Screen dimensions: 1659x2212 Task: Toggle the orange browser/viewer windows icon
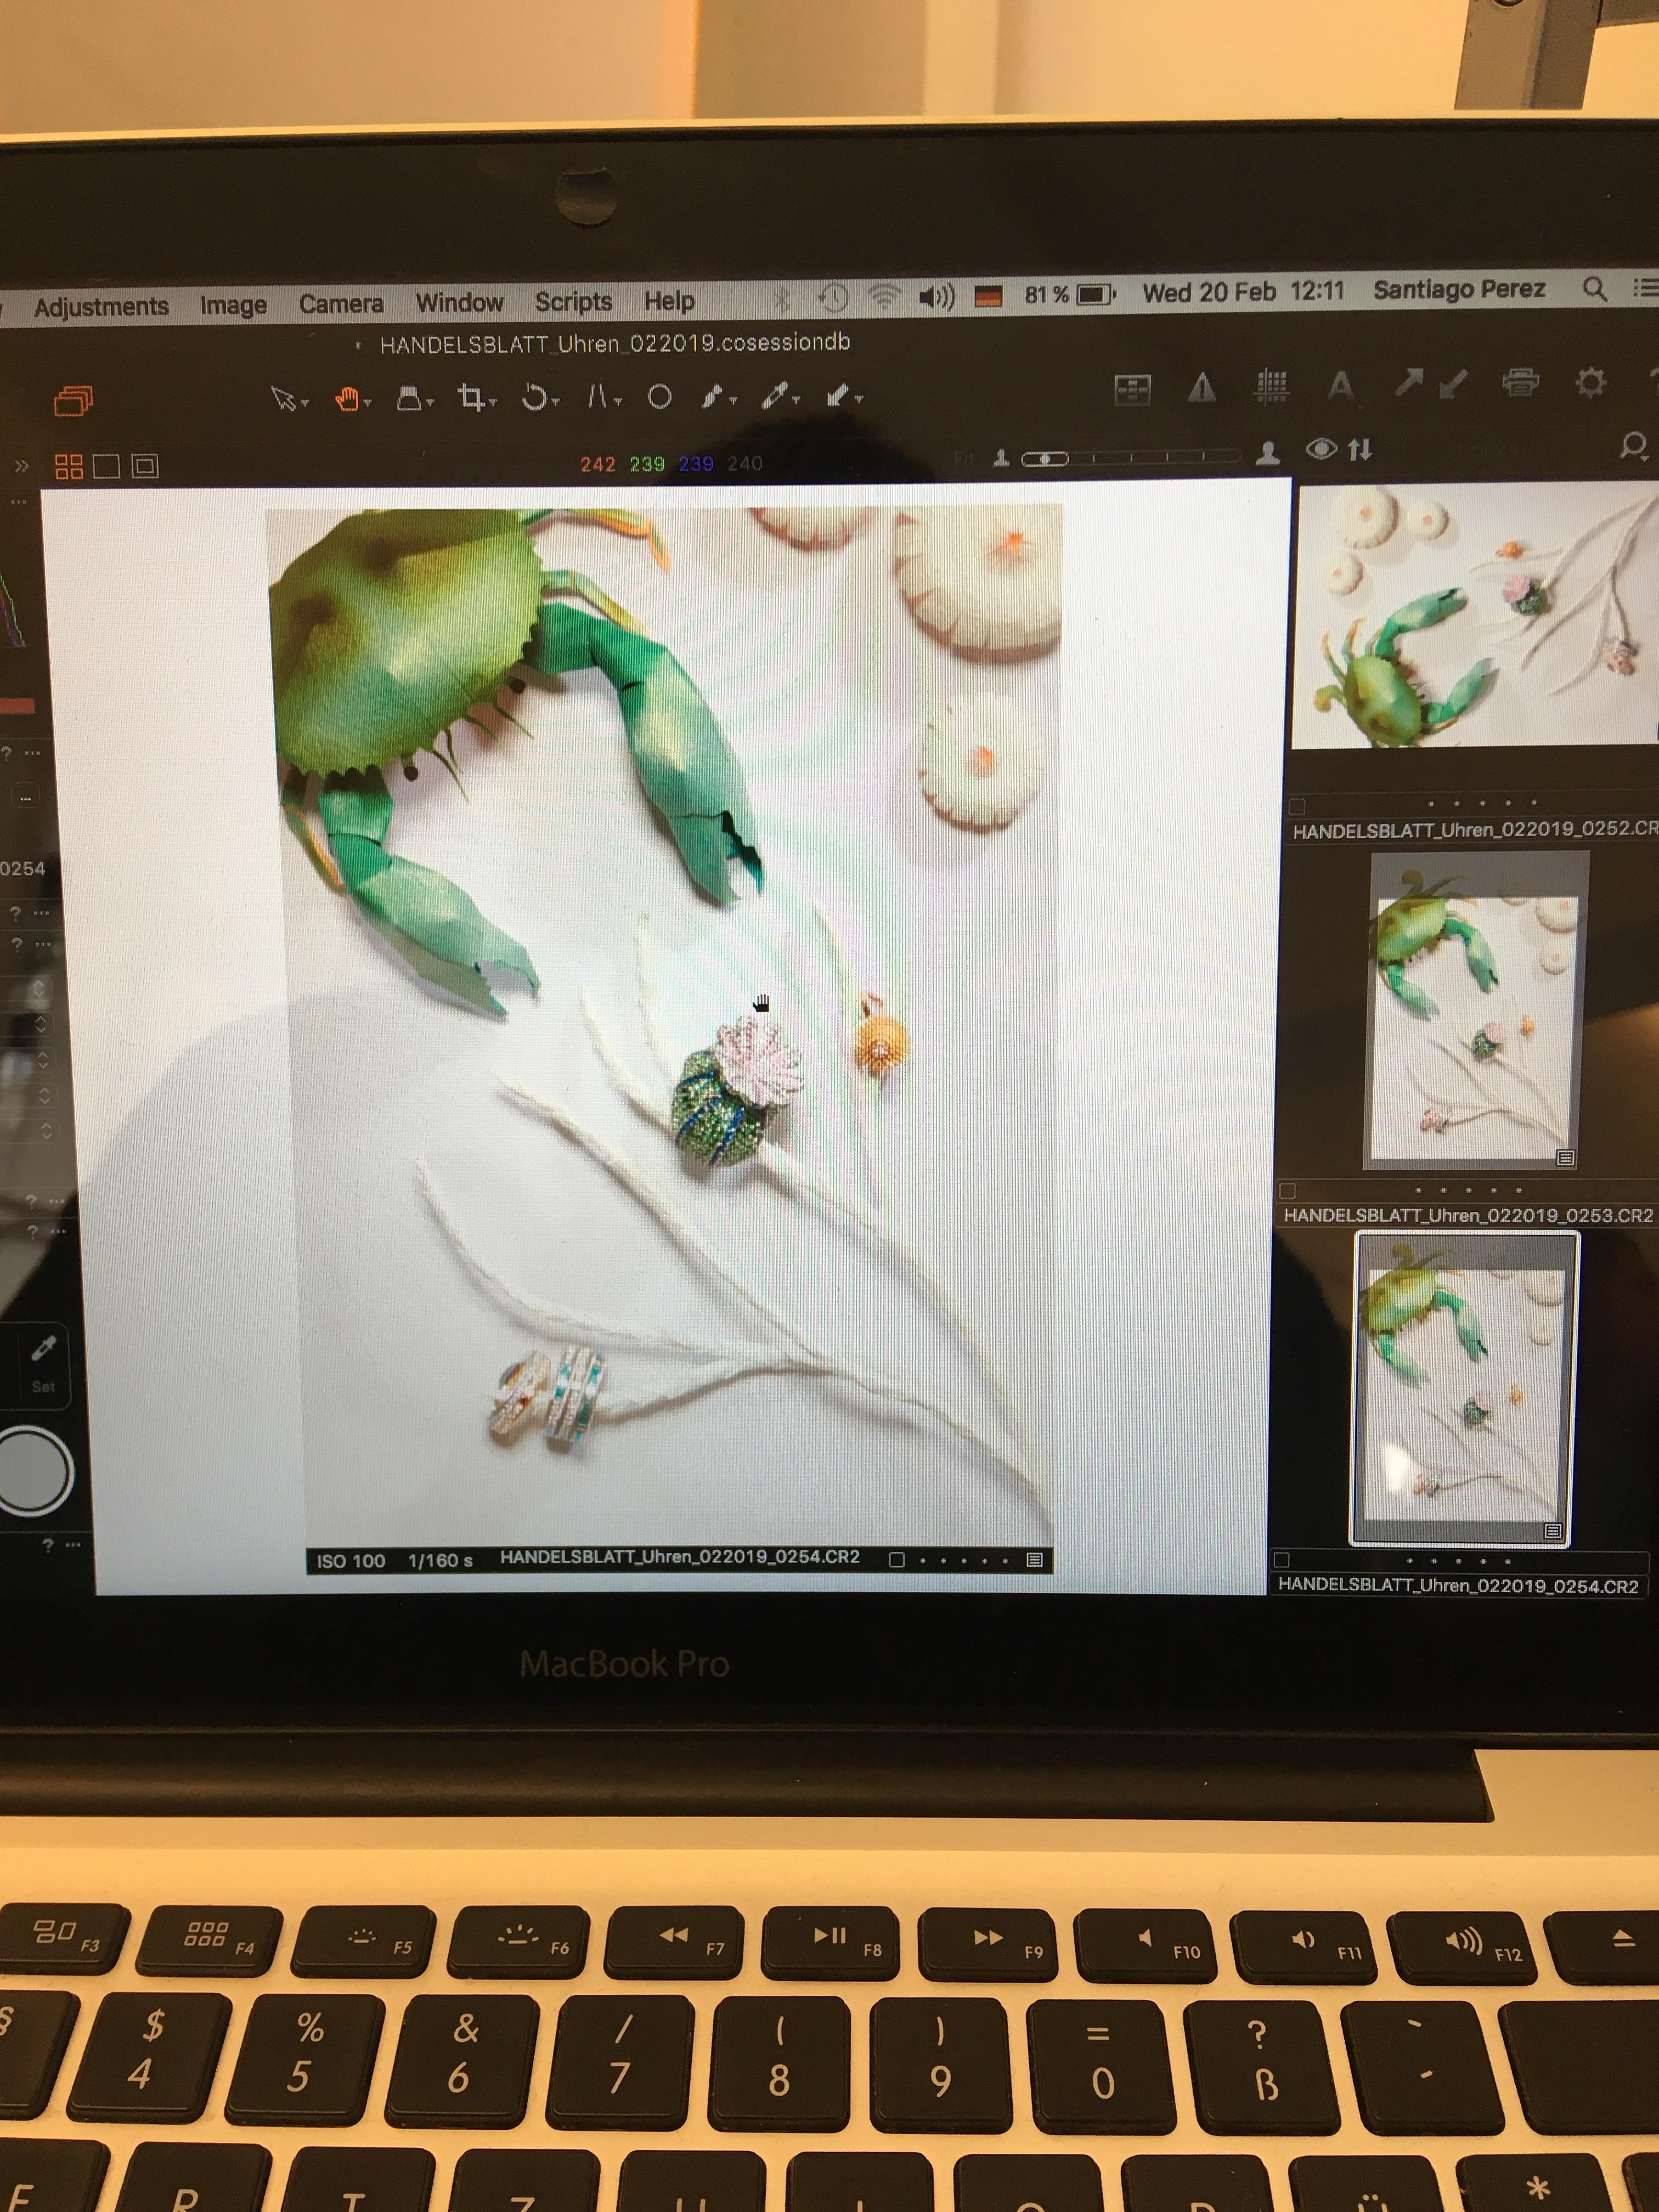tap(73, 401)
